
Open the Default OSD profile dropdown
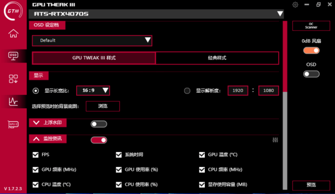(92, 40)
